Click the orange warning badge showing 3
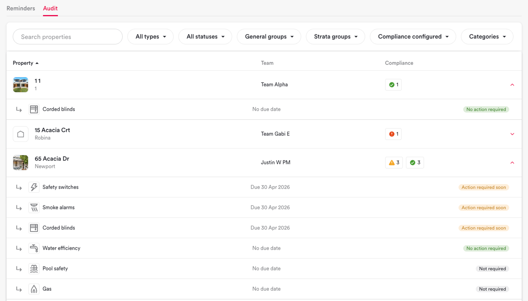 (x=394, y=163)
